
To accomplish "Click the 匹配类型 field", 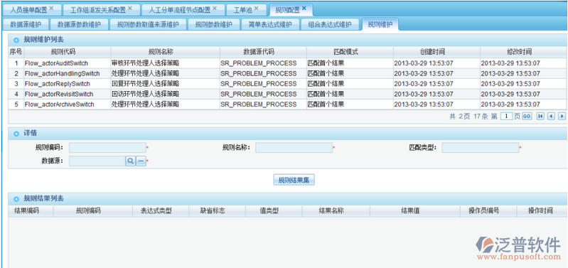I will (x=481, y=148).
